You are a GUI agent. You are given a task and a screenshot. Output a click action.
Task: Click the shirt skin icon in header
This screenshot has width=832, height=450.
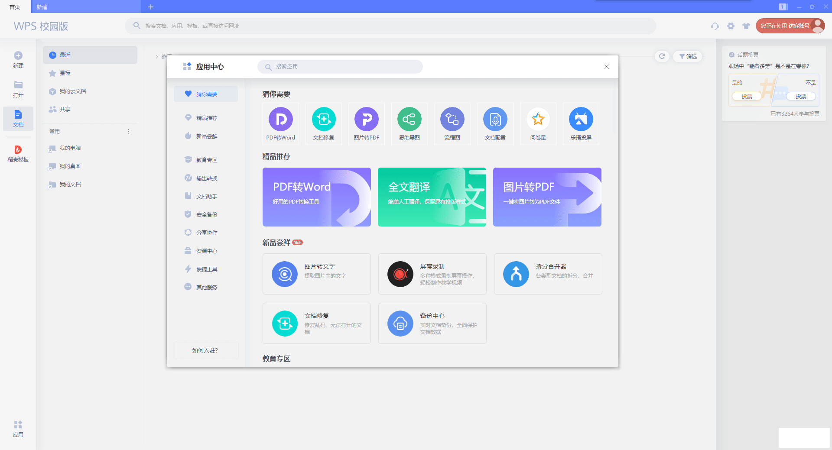(x=746, y=26)
